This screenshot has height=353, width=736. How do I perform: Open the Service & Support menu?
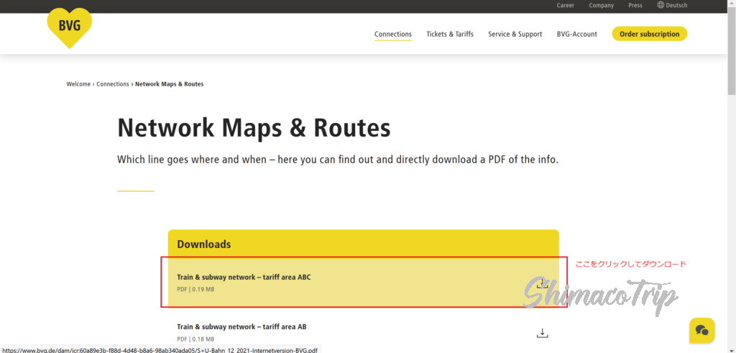click(x=515, y=34)
